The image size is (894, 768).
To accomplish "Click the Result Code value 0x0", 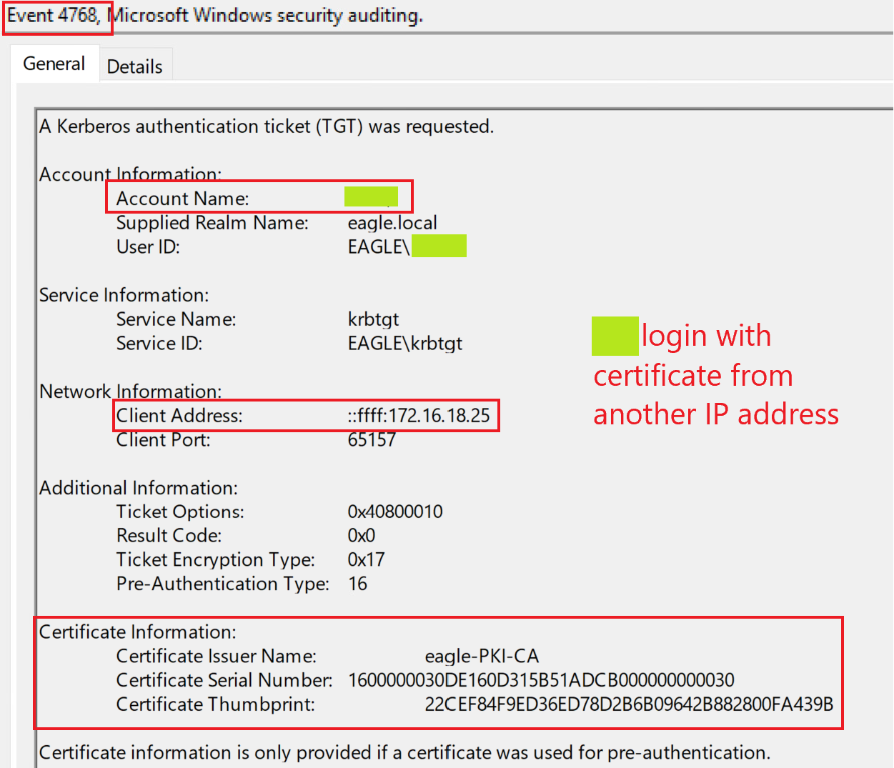I will point(361,536).
